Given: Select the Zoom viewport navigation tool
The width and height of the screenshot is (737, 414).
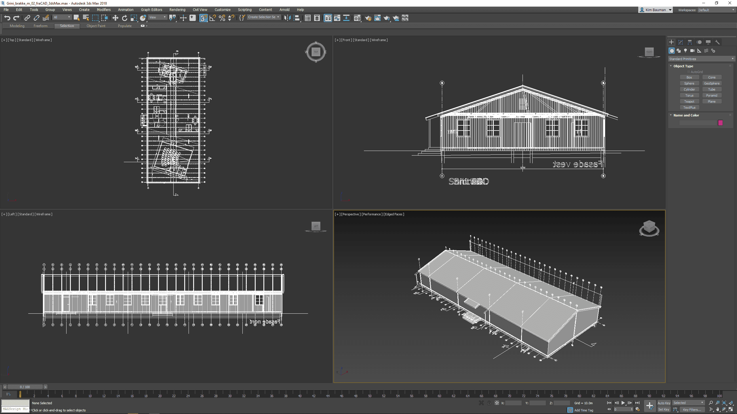Looking at the screenshot, I should (711, 403).
